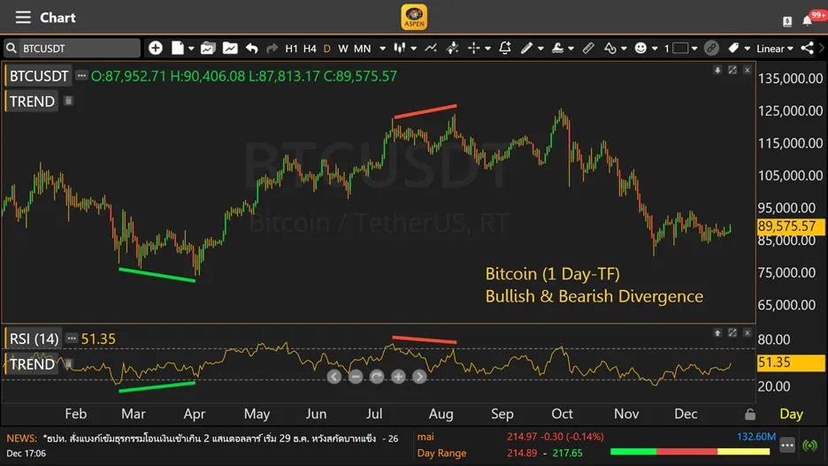The width and height of the screenshot is (828, 466).
Task: Select the ruler measure tool
Action: click(x=588, y=48)
